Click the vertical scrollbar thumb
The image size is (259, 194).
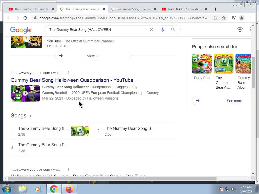pyautogui.click(x=253, y=72)
